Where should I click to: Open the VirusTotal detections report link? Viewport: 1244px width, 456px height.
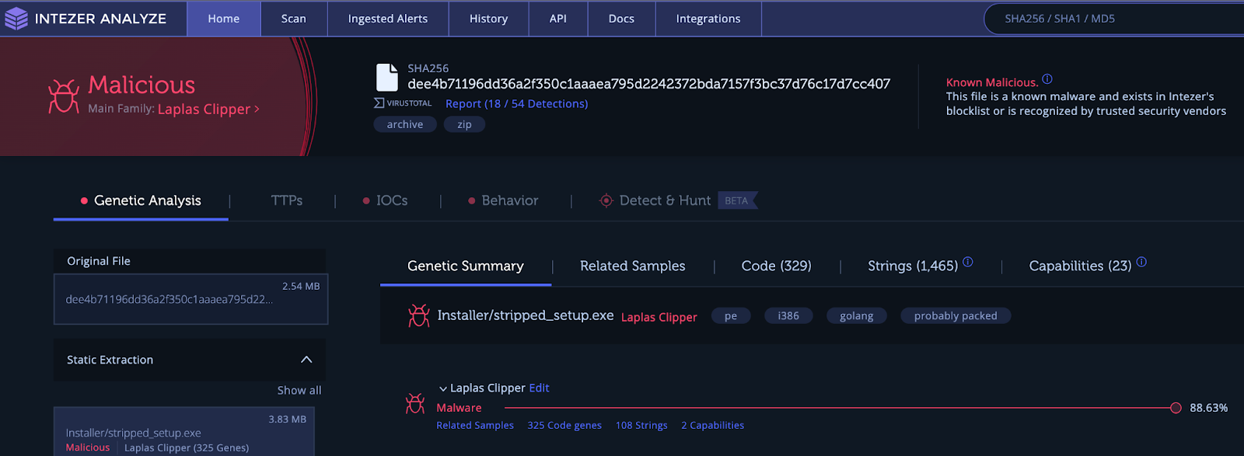click(516, 103)
